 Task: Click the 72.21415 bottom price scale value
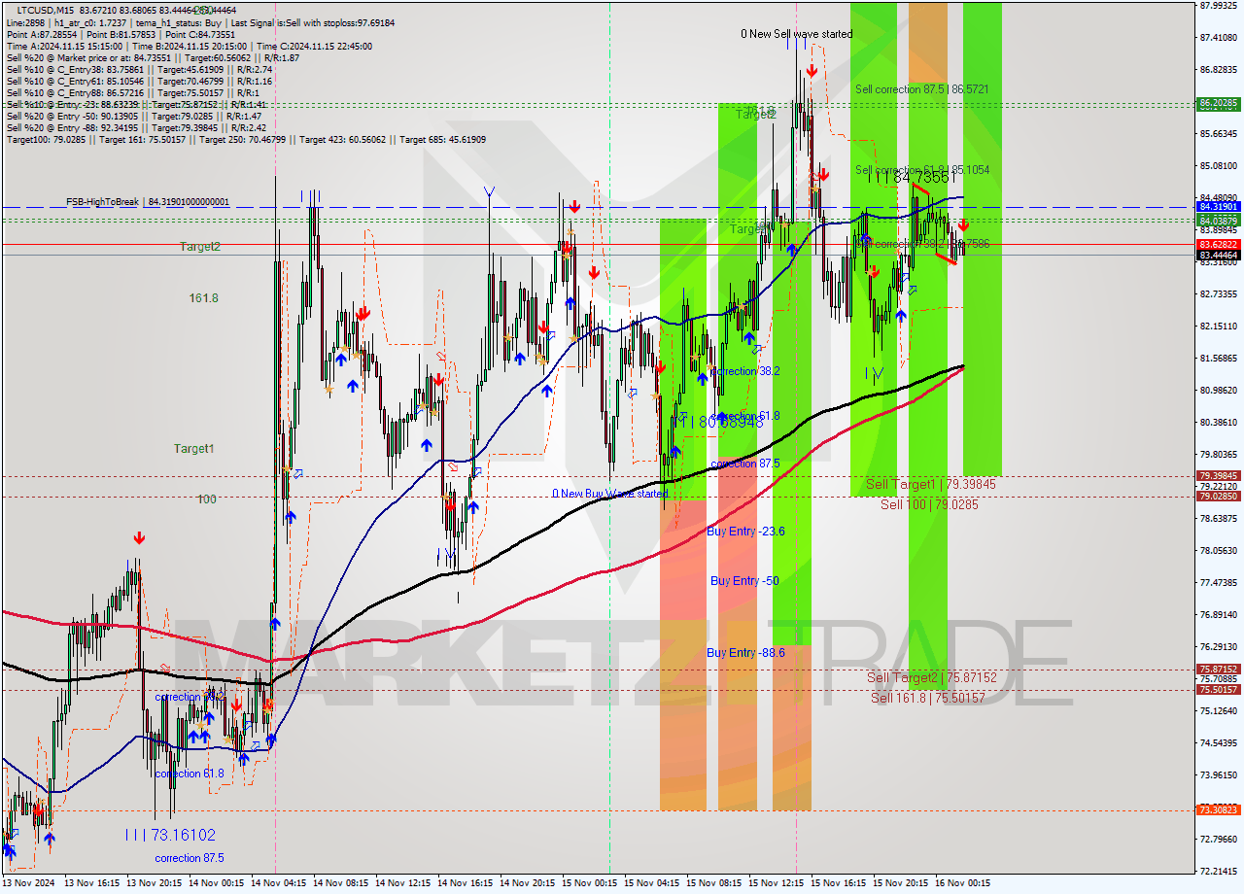coord(1219,872)
